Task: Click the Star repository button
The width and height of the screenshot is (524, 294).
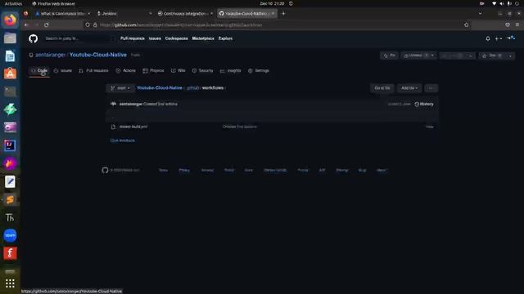Action: [493, 56]
